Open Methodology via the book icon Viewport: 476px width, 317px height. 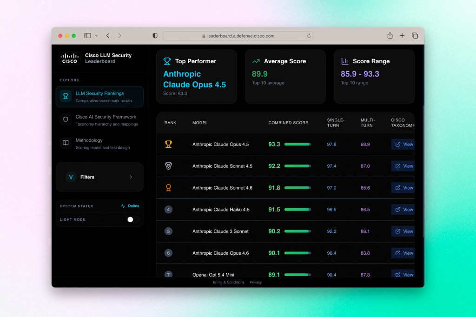(x=66, y=142)
